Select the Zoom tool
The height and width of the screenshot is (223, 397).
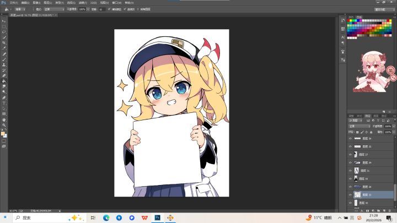pyautogui.click(x=4, y=125)
